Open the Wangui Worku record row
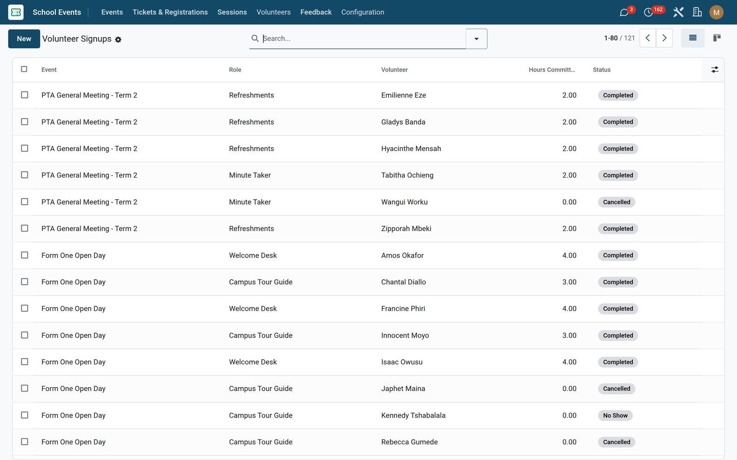The height and width of the screenshot is (460, 737). tap(368, 202)
